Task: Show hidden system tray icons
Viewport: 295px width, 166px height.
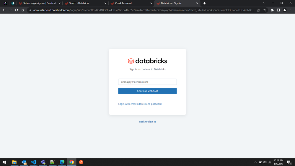Action: click(255, 162)
